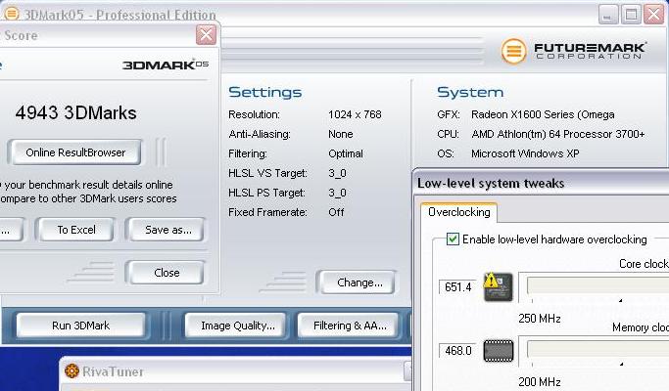669x391 pixels.
Task: Open Online ResultBrowser
Action: pos(75,152)
